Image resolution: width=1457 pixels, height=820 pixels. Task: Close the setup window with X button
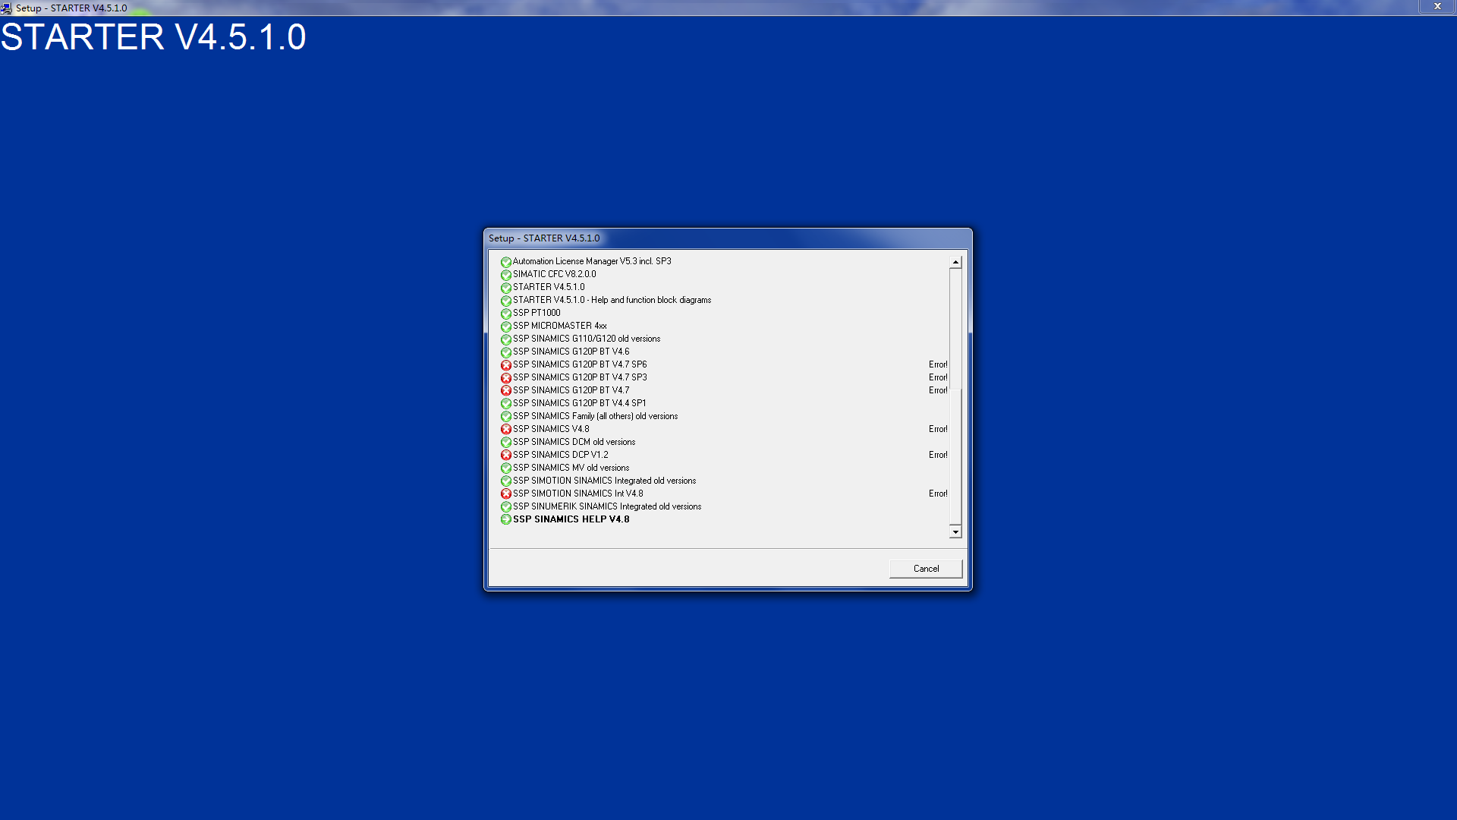(x=1437, y=7)
